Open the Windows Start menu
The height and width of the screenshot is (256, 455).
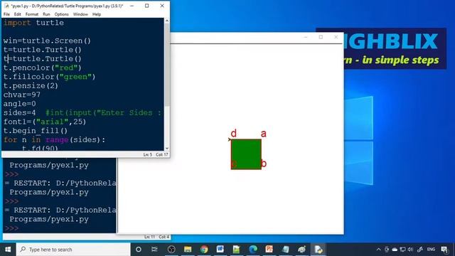8,250
